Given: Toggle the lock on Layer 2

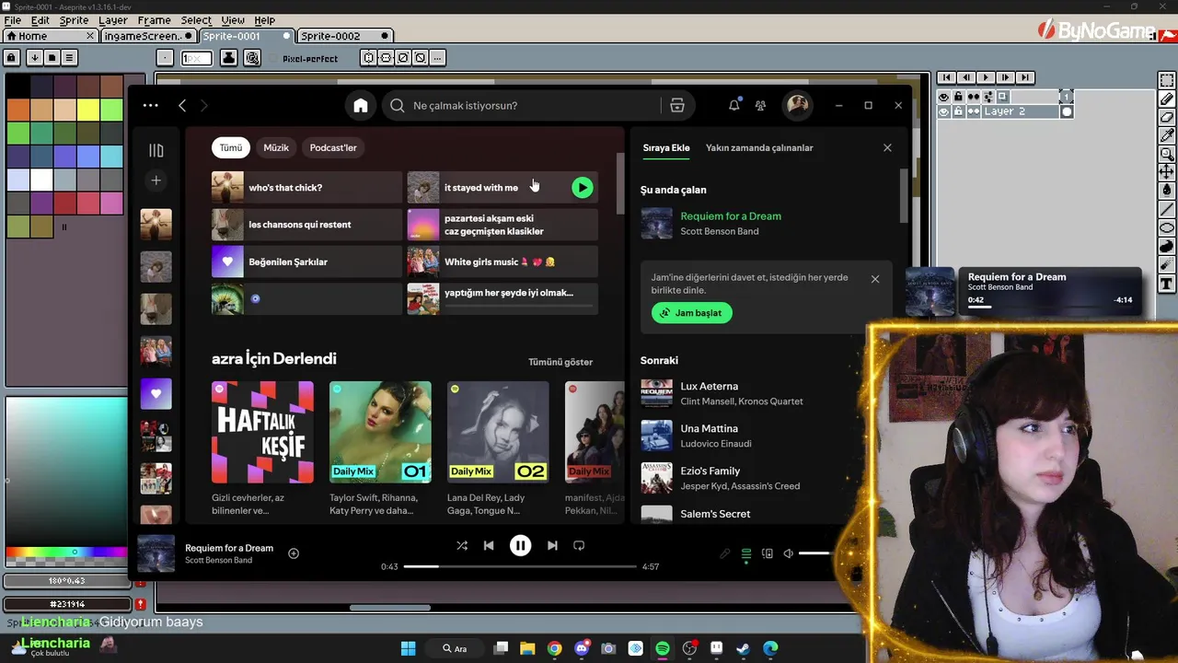Looking at the screenshot, I should coord(958,111).
